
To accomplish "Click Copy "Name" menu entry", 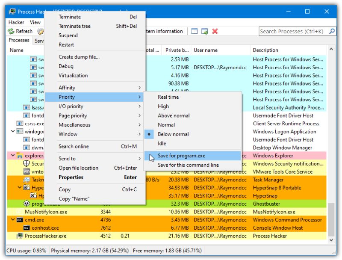I will click(x=94, y=199).
